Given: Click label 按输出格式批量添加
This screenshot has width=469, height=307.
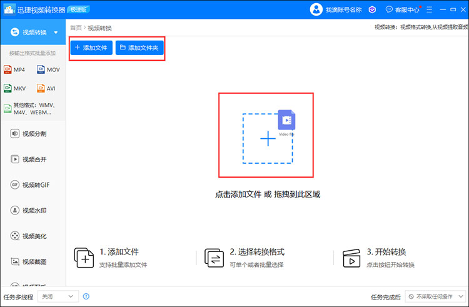Looking at the screenshot, I should coord(33,53).
